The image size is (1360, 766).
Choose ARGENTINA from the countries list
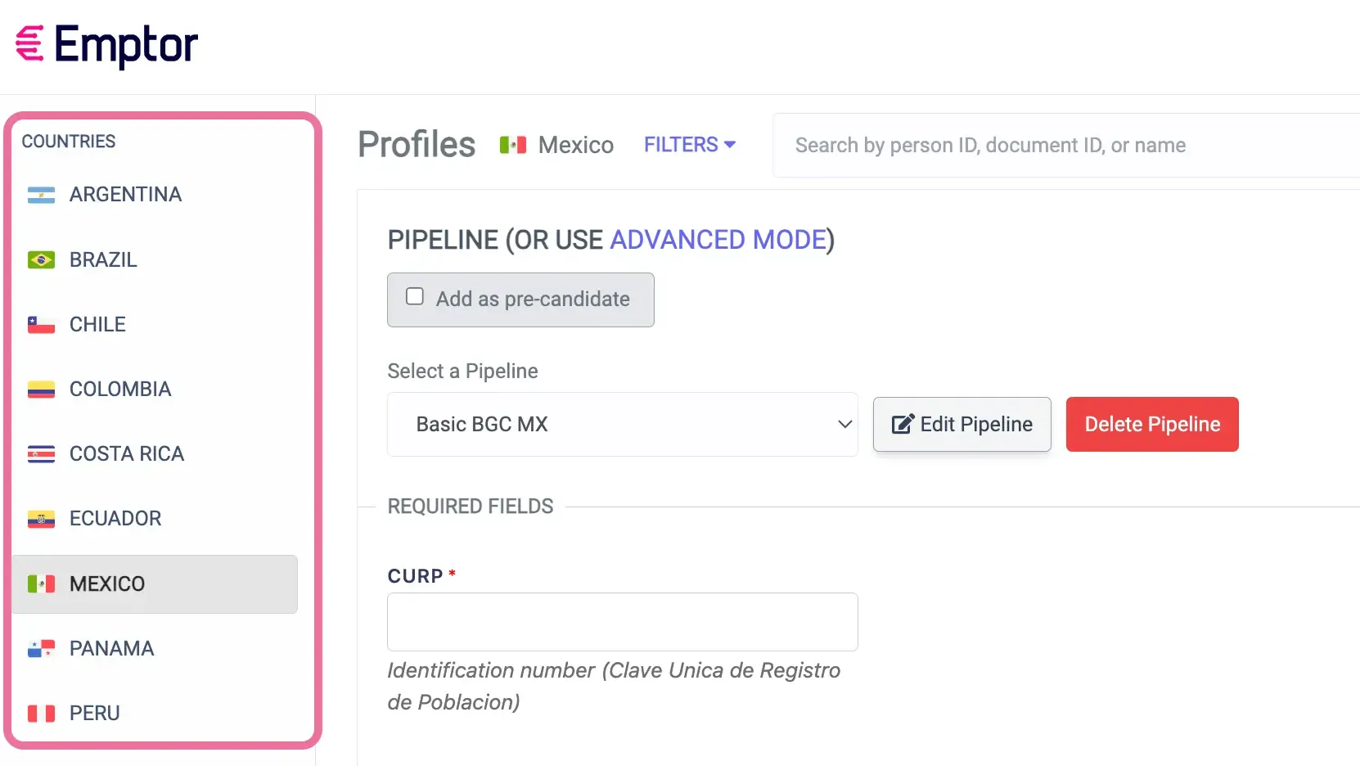click(125, 195)
